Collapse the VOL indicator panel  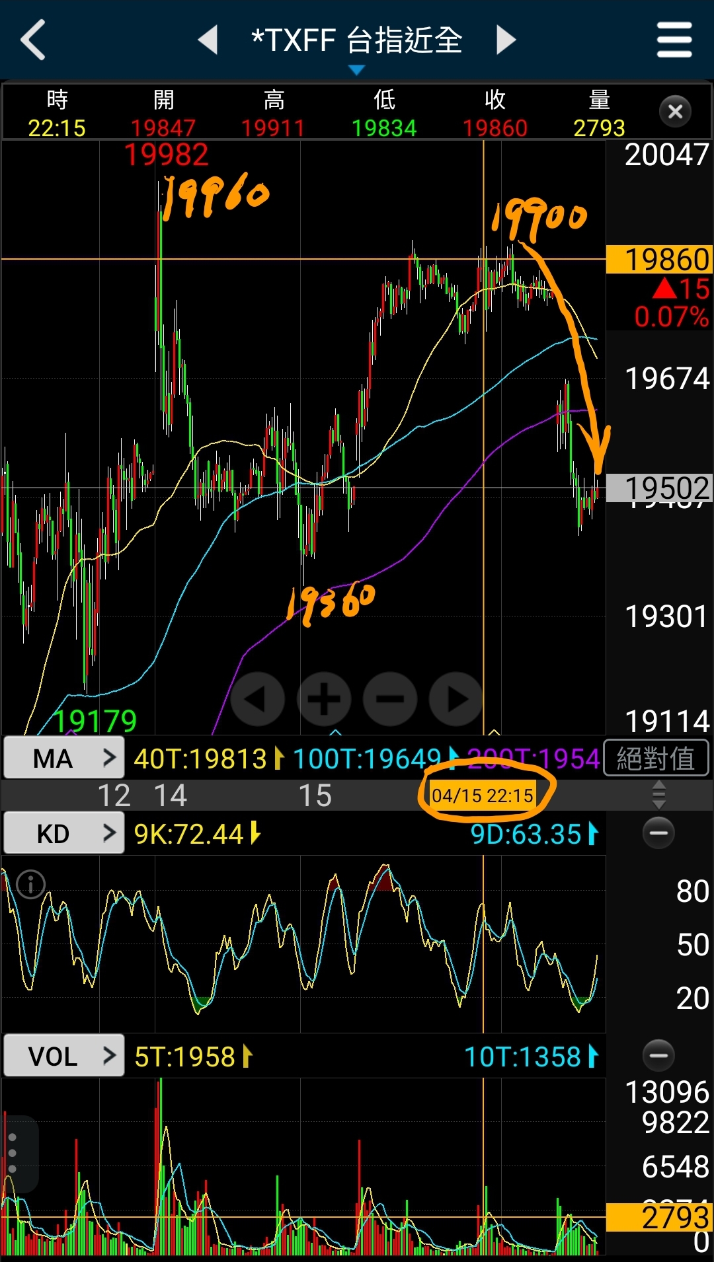[x=658, y=1055]
